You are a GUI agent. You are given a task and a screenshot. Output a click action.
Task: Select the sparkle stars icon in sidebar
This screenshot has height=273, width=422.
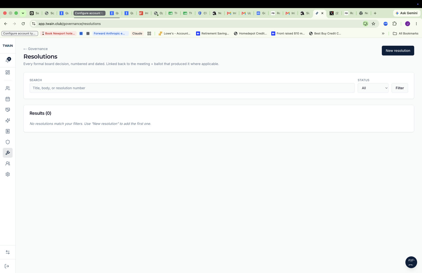click(8, 120)
